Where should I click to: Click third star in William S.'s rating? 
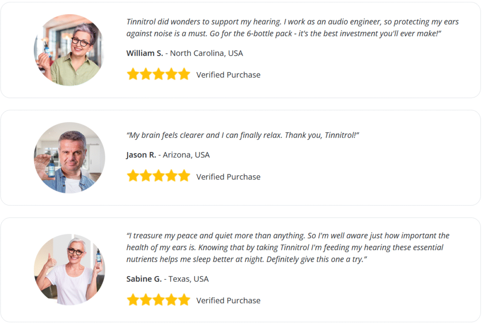pyautogui.click(x=159, y=74)
